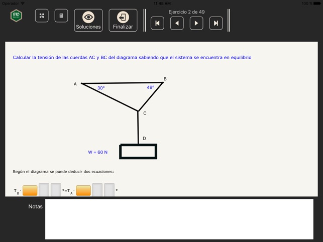Click the 49° angle label

[150, 87]
